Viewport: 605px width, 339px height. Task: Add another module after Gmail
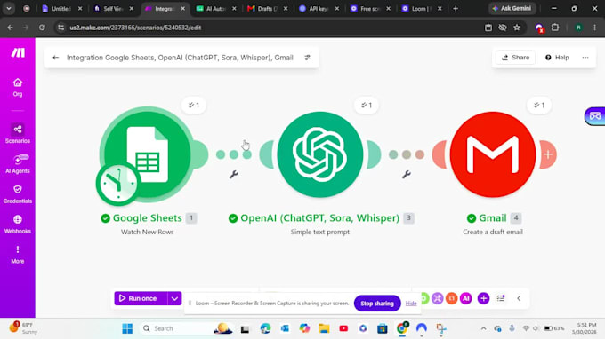pyautogui.click(x=548, y=154)
